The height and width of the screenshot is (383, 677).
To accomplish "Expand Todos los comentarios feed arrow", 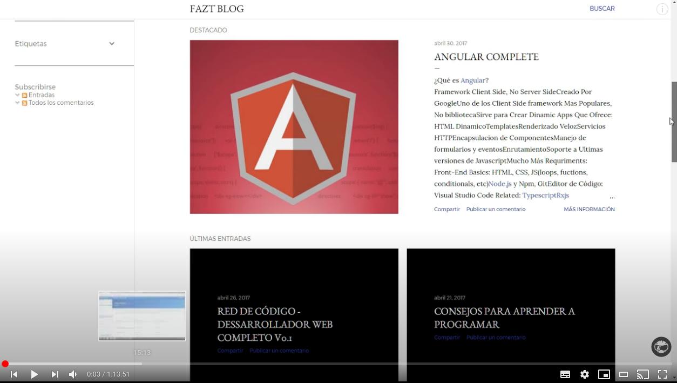I will pos(17,103).
